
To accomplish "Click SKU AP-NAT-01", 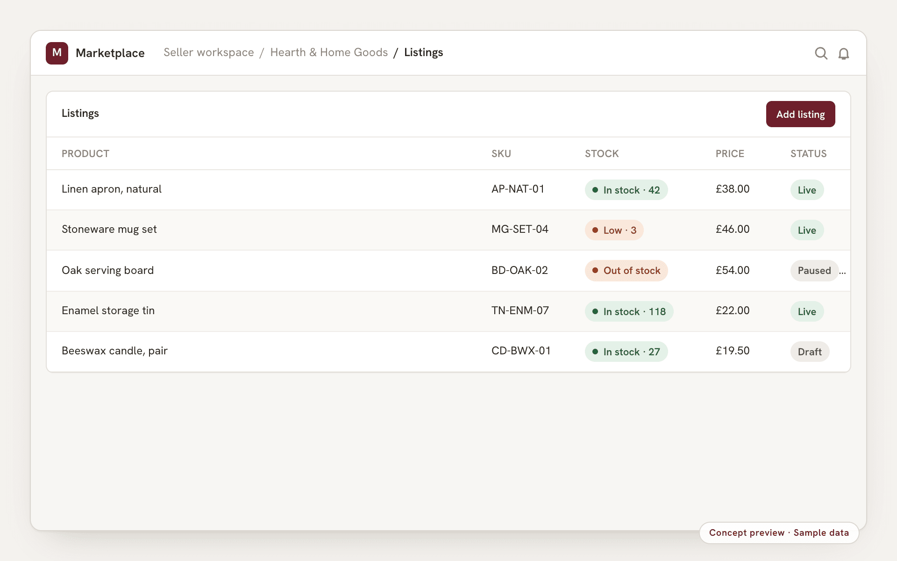I will coord(518,189).
